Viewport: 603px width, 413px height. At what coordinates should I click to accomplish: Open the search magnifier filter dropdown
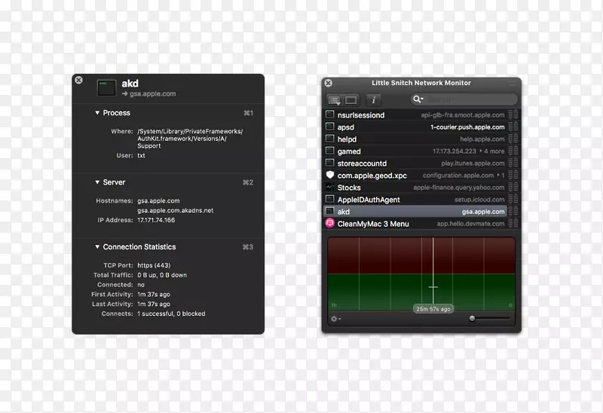click(418, 99)
